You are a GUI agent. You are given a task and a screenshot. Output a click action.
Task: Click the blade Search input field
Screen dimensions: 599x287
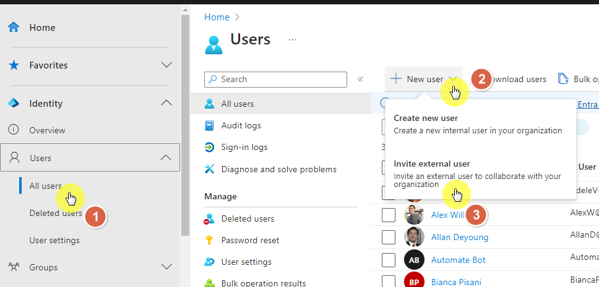point(275,79)
